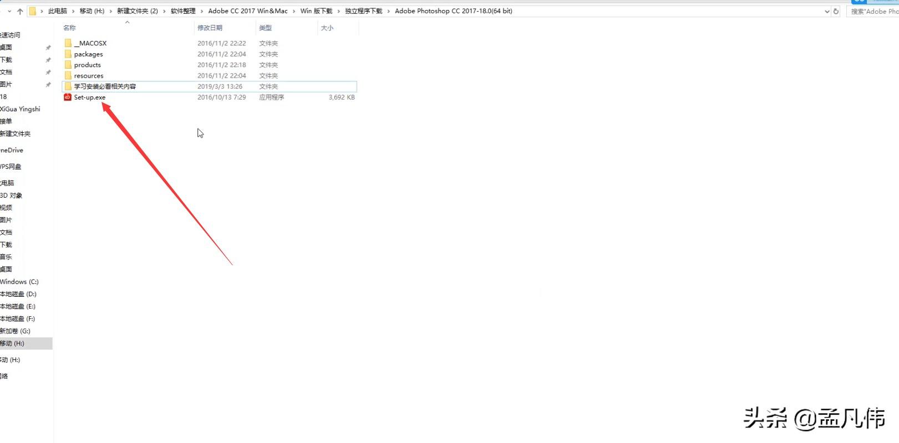Open the address bar history dropdown
The image size is (899, 443).
coord(827,11)
